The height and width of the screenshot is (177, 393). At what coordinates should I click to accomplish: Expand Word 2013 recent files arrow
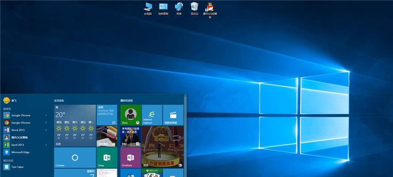(46, 130)
